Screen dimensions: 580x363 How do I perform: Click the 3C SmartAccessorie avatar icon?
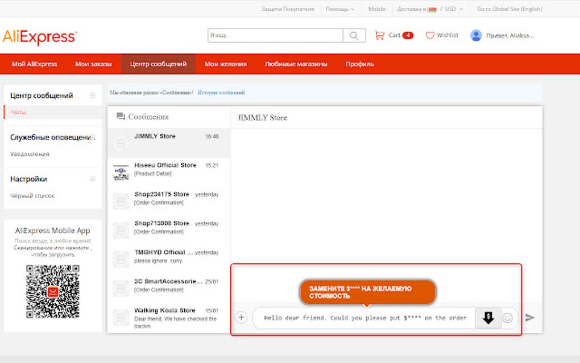point(121,288)
